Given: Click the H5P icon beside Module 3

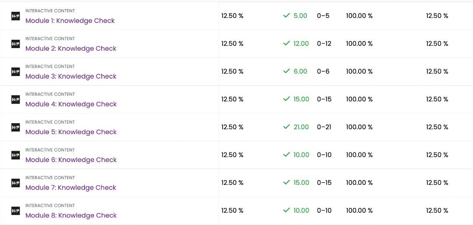Looking at the screenshot, I should tap(15, 72).
